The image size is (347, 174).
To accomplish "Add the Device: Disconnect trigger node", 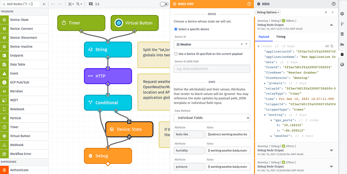I will pos(24,38).
